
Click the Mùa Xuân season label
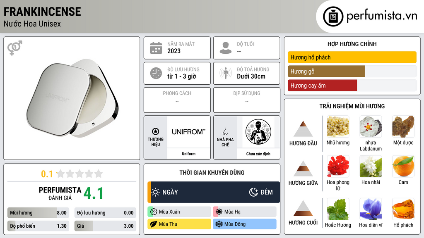pyautogui.click(x=169, y=212)
